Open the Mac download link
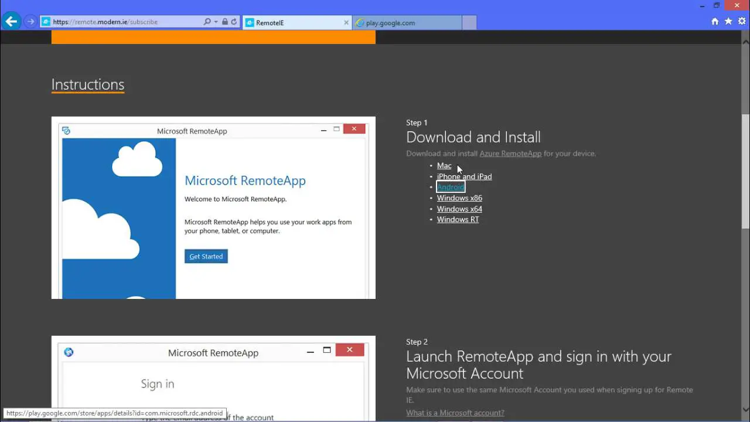Viewport: 750px width, 422px height. (x=444, y=165)
